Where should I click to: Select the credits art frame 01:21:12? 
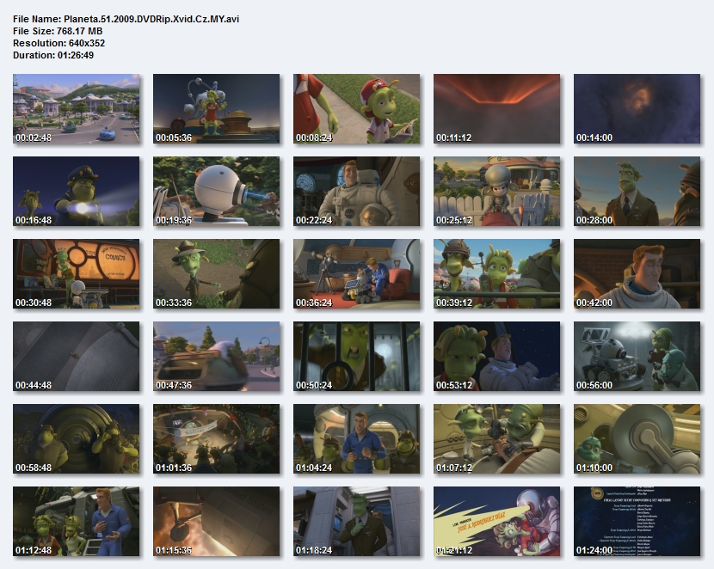[x=497, y=521]
